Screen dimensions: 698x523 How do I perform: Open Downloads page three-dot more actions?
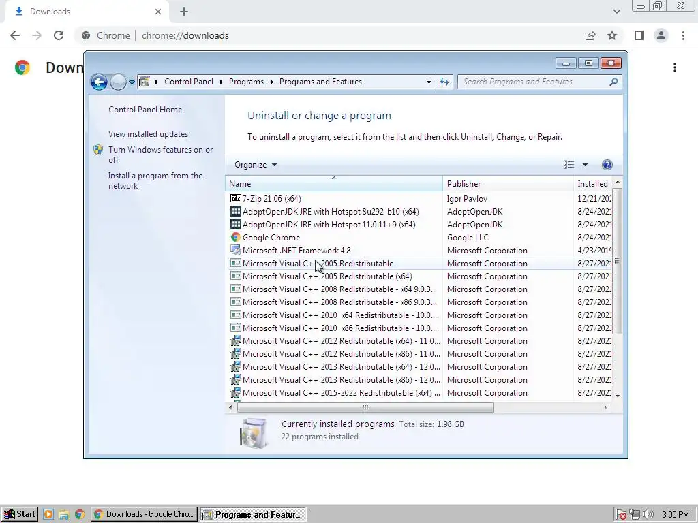pos(675,67)
